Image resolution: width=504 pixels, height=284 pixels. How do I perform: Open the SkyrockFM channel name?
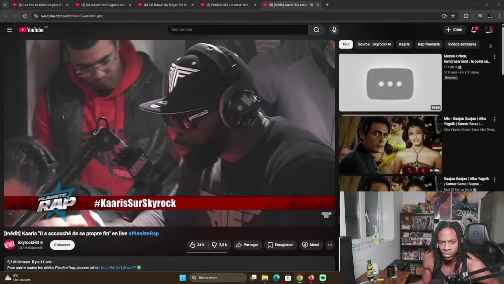pyautogui.click(x=28, y=243)
